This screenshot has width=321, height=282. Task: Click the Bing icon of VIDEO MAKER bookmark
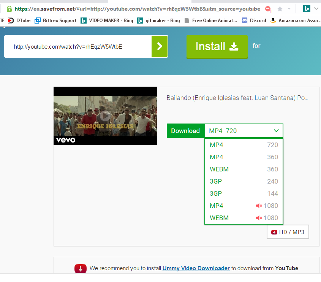coord(83,21)
